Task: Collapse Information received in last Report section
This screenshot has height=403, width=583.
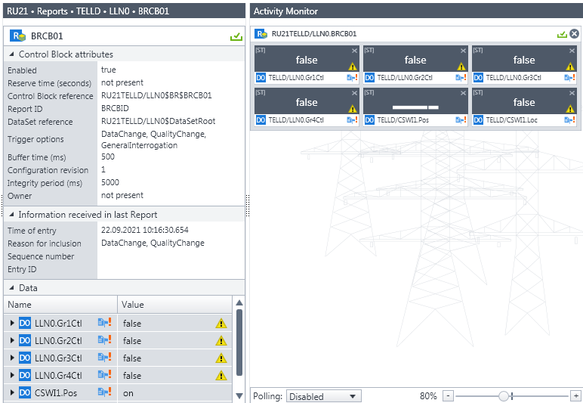Action: point(11,215)
